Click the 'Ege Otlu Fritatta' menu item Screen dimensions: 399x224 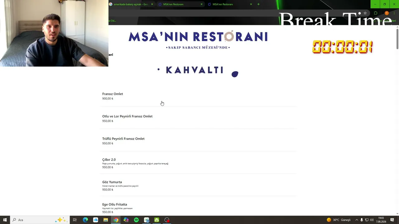(114, 204)
